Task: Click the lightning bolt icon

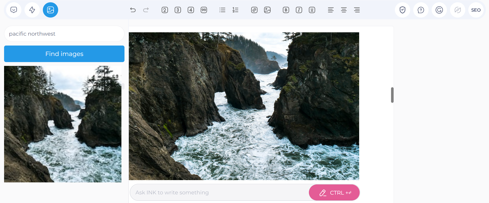Action: [32, 10]
